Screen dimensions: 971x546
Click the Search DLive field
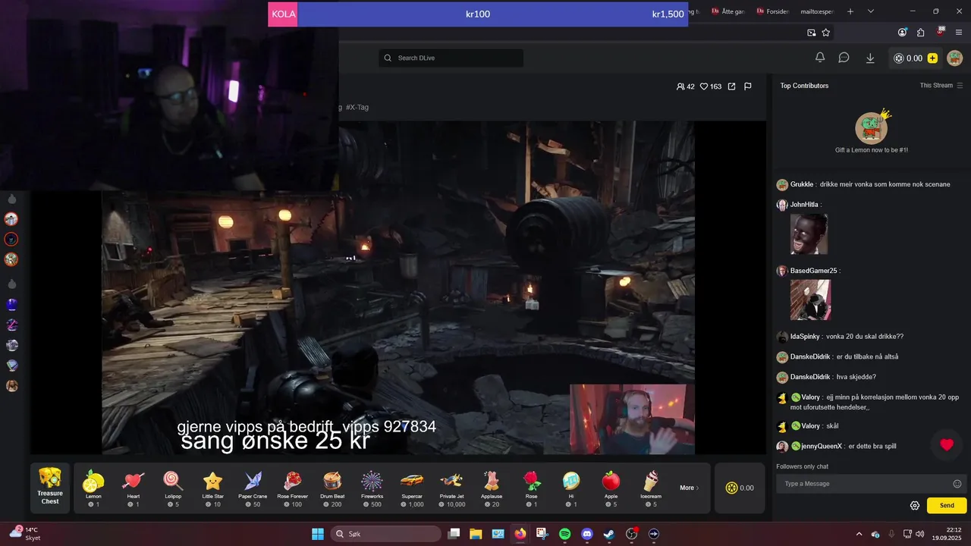click(x=451, y=58)
